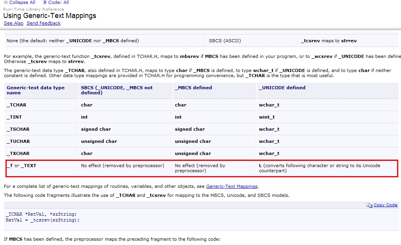Click the Using Generic-Text Mappings title
This screenshot has height=245, width=401.
coord(50,16)
